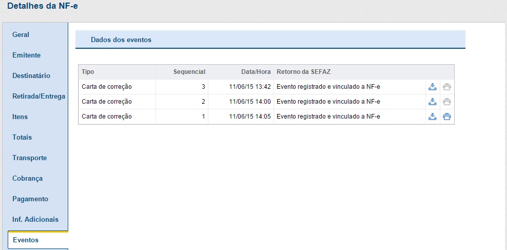Screen dimensions: 507x250
Task: Open the Cobrança tab
Action: 28,179
